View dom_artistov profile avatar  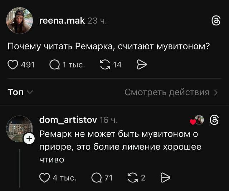point(19,129)
